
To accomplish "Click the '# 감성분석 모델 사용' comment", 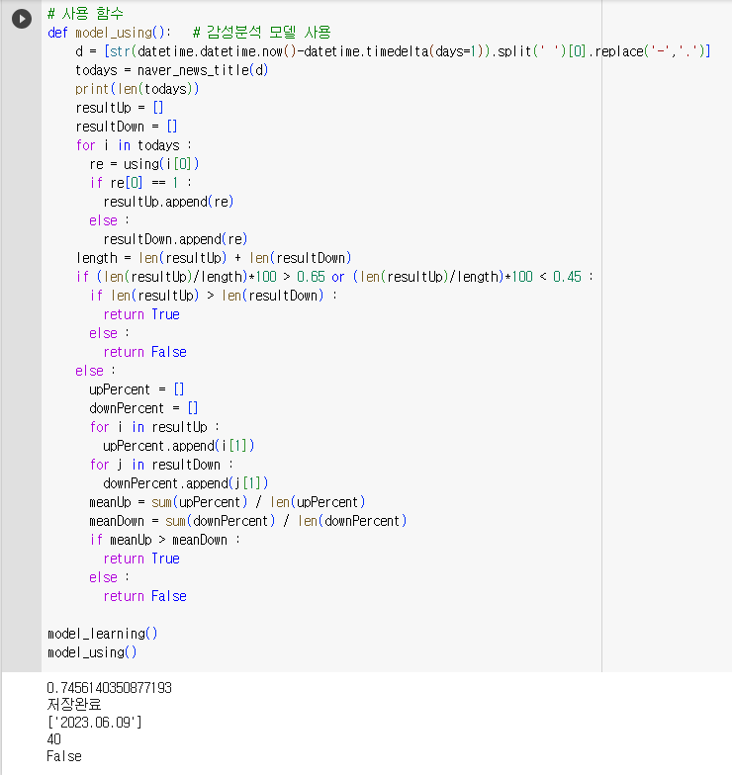I will click(261, 33).
